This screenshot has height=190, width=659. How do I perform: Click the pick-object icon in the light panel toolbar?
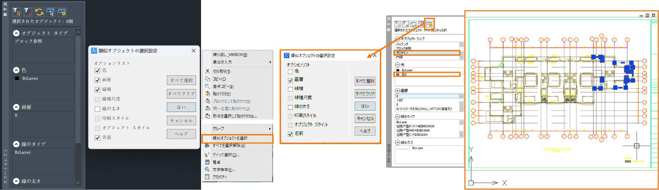point(421,24)
